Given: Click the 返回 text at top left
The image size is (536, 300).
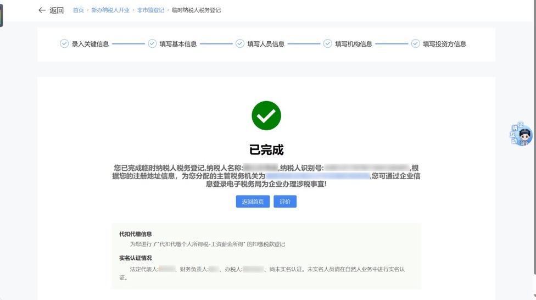Looking at the screenshot, I should (57, 10).
